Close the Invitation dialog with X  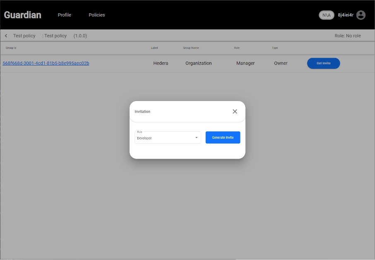point(235,111)
